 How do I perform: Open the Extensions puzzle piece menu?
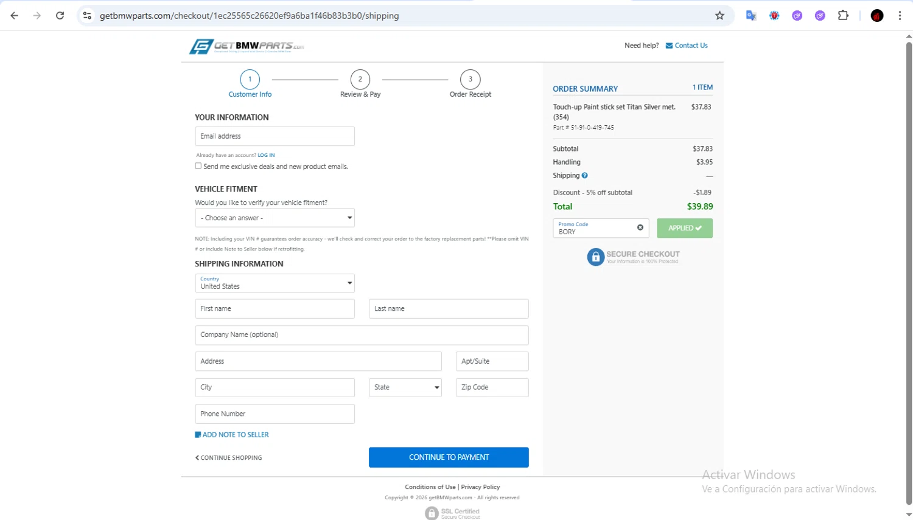pos(843,16)
